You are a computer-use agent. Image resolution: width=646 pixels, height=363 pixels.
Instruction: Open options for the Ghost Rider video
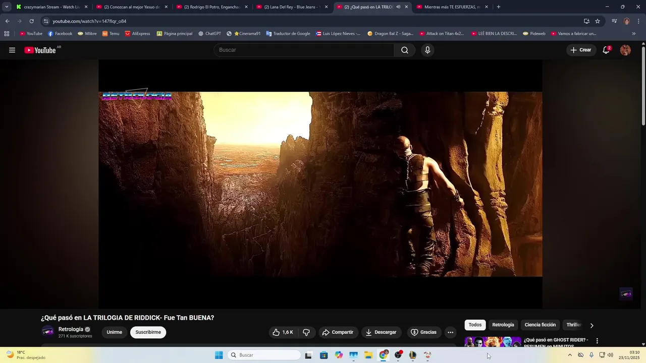(597, 341)
